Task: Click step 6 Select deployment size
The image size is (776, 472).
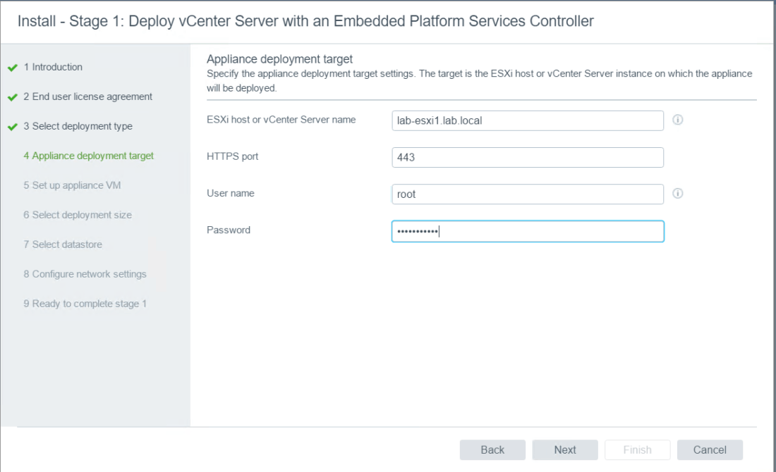Action: pos(78,215)
